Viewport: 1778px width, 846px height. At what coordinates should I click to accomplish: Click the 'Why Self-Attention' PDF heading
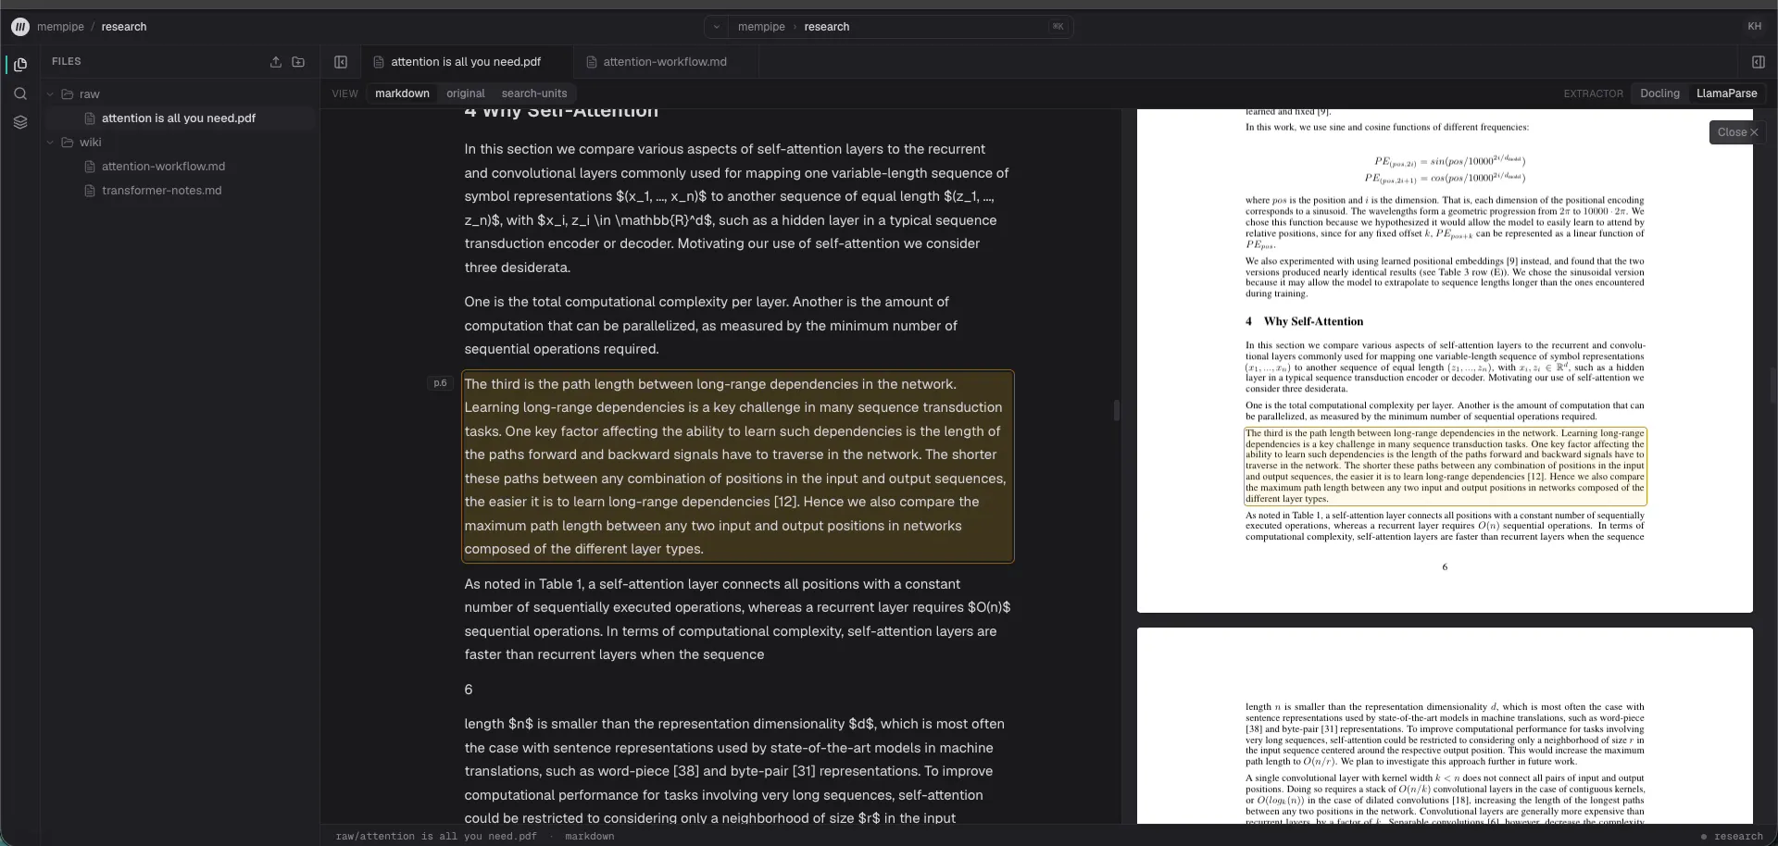[1313, 322]
